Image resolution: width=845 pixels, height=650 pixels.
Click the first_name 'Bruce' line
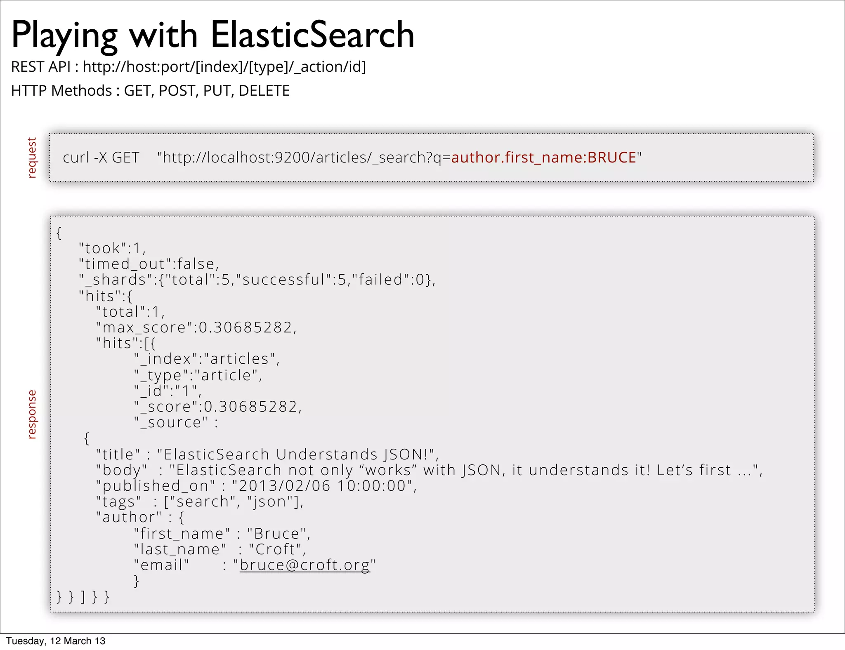(x=222, y=534)
